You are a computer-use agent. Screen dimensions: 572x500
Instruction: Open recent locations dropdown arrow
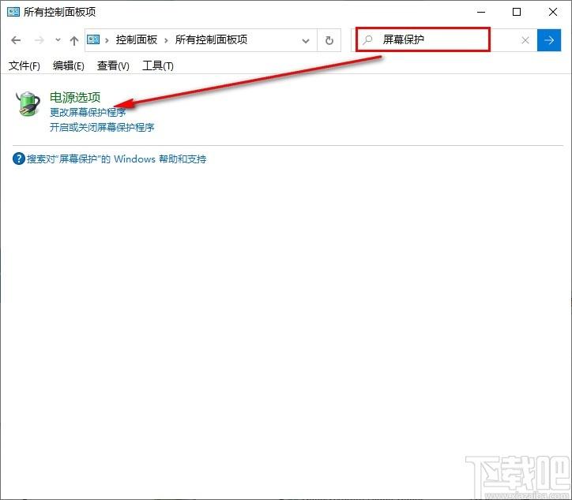pyautogui.click(x=58, y=39)
